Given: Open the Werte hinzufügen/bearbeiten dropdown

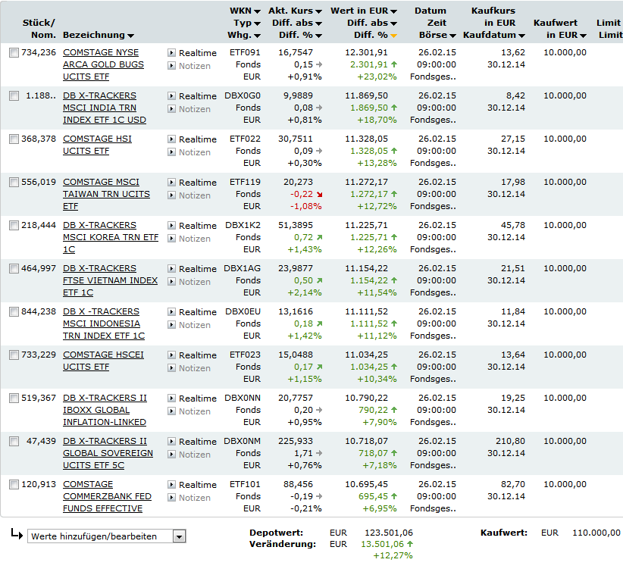Looking at the screenshot, I should click(x=106, y=536).
